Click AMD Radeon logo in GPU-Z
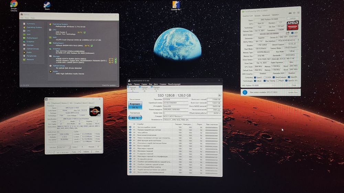The image size is (344, 193). (x=293, y=25)
